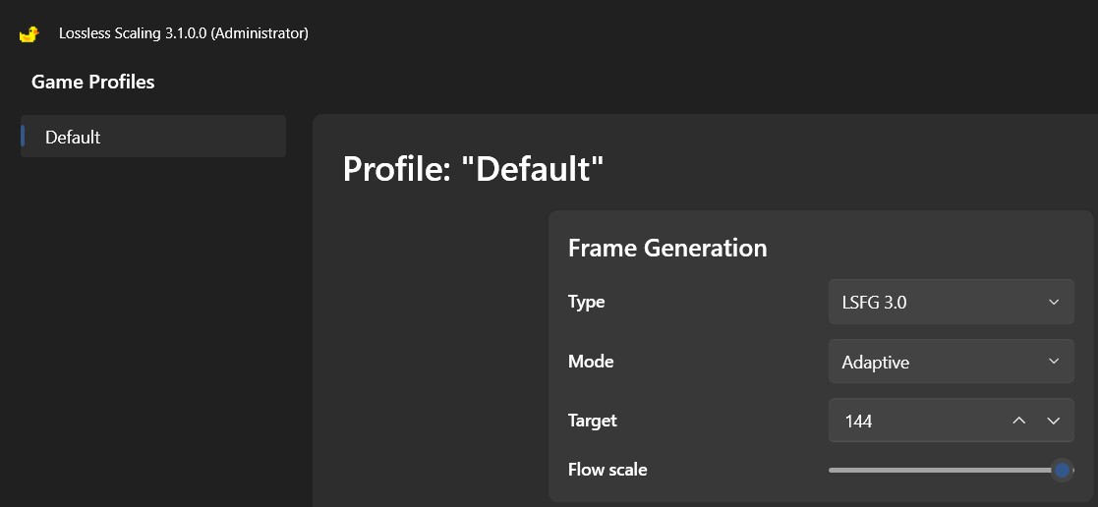Select the Default game profile

click(153, 137)
